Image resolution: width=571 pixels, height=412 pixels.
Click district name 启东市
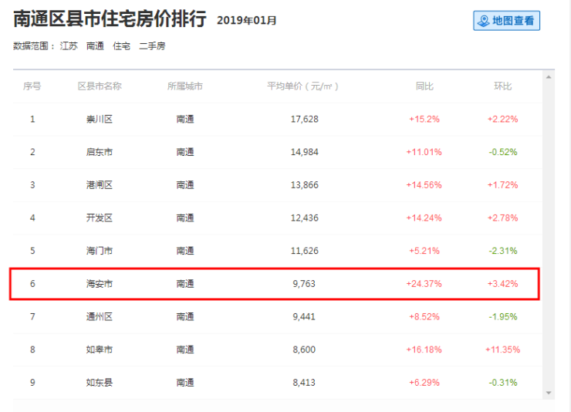[100, 152]
